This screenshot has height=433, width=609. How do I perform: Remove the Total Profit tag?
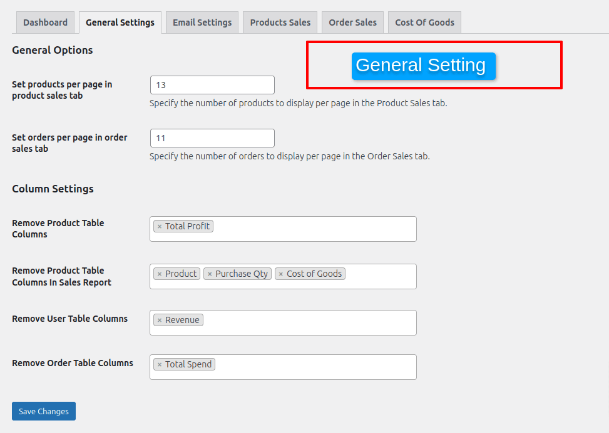point(160,227)
